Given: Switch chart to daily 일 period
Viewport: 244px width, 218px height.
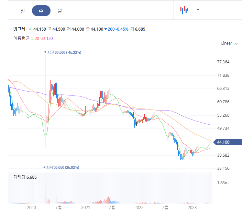Looking at the screenshot, I should (23, 11).
